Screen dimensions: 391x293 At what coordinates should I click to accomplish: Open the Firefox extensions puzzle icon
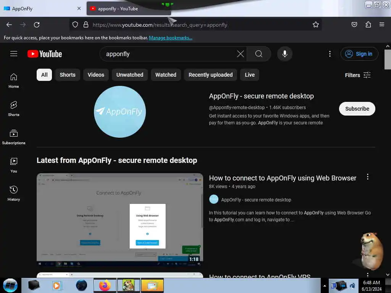point(368,25)
